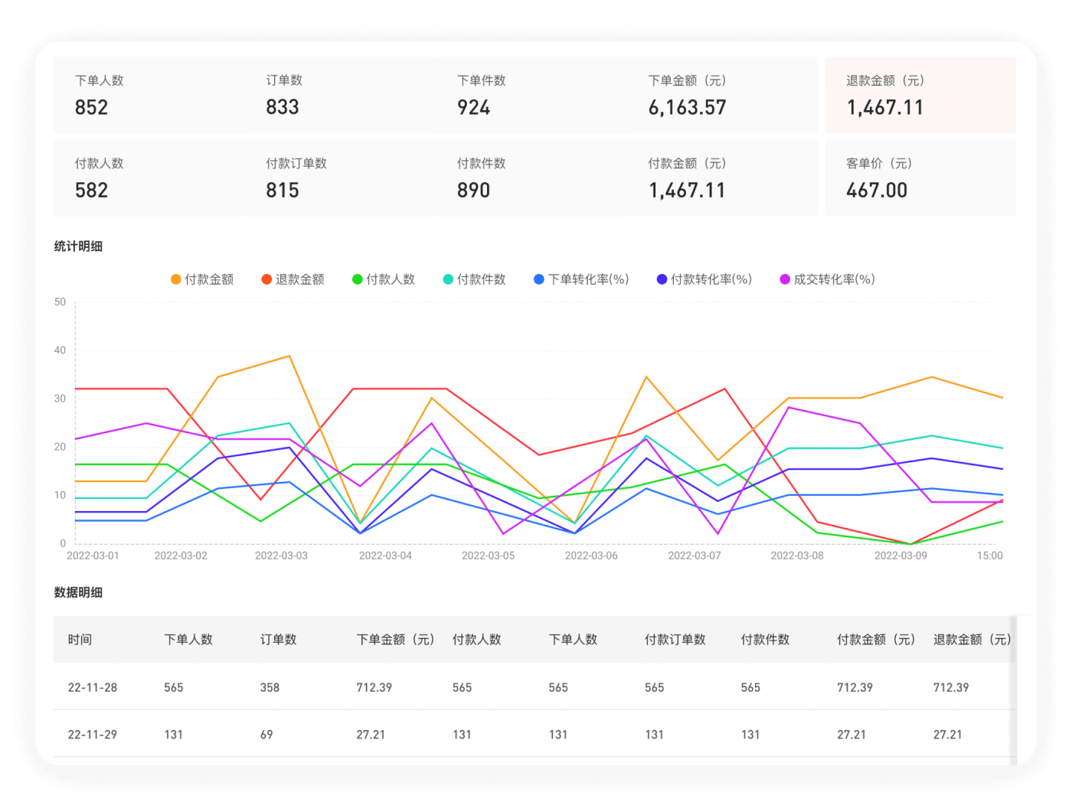Screen dimensions: 1072x808
Task: Click the blue 下单转化率(%) legend marker
Action: click(x=539, y=279)
